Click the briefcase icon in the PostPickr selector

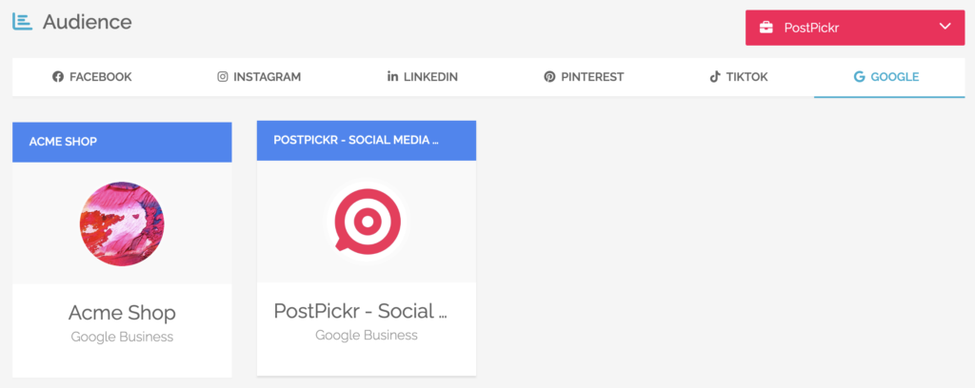click(766, 28)
